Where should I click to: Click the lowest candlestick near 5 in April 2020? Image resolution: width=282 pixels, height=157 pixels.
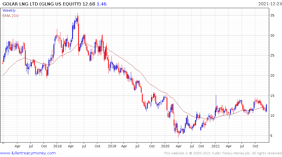178,133
